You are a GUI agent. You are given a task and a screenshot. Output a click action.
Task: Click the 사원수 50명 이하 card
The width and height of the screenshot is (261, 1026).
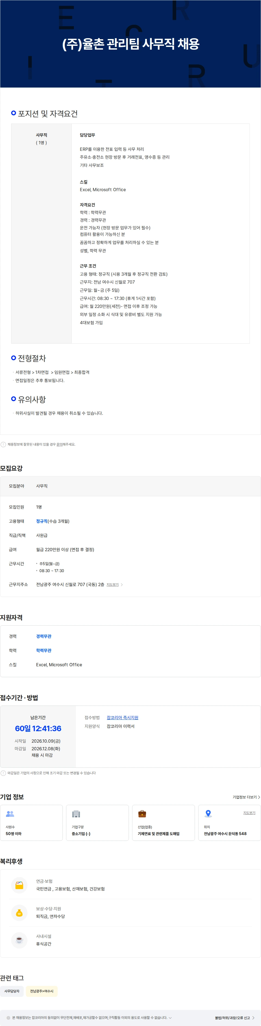(31, 823)
